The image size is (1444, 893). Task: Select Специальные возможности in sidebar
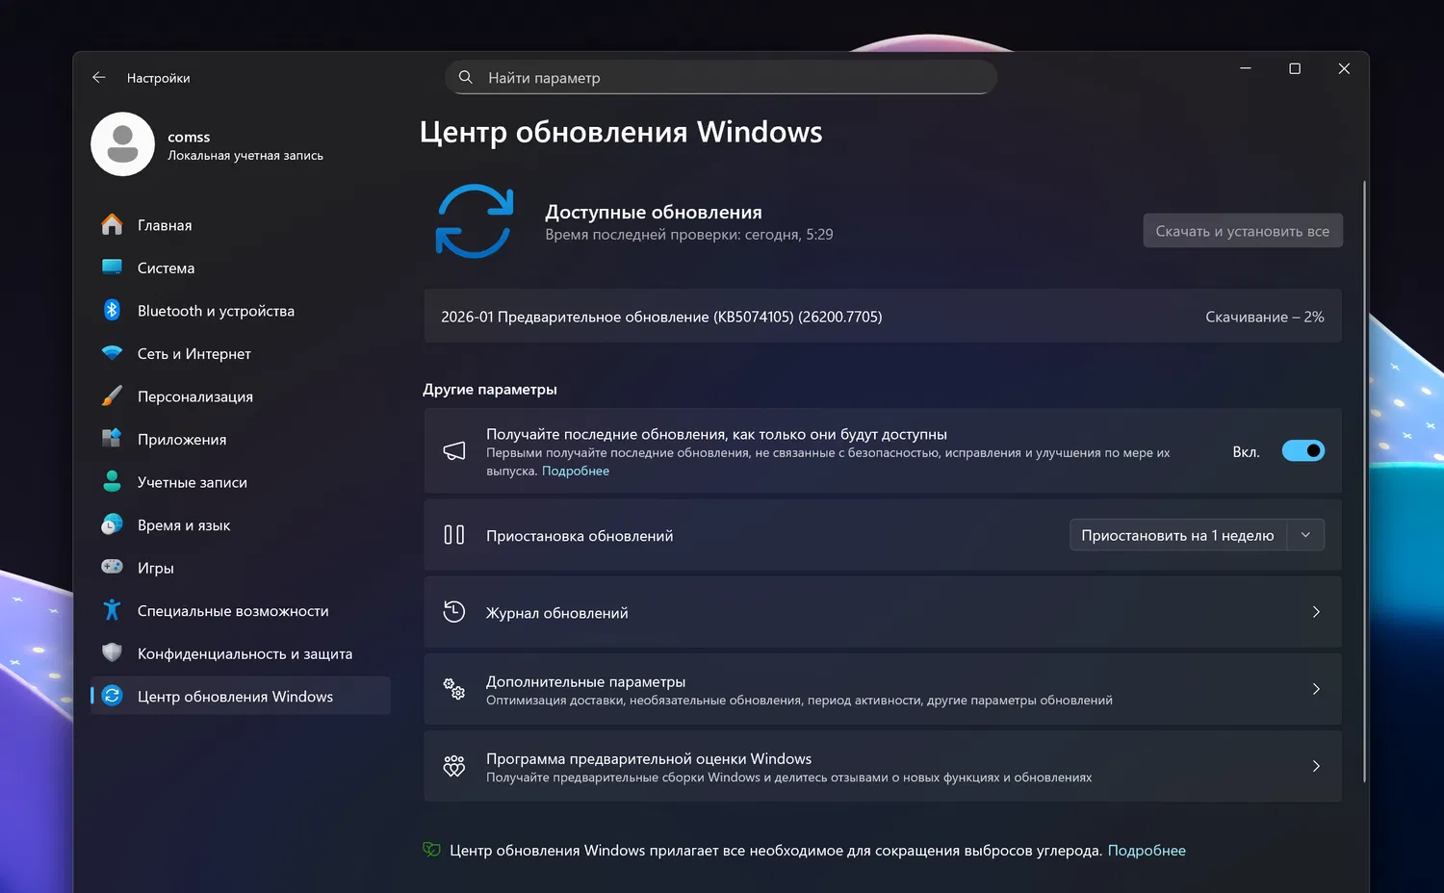pos(241,610)
